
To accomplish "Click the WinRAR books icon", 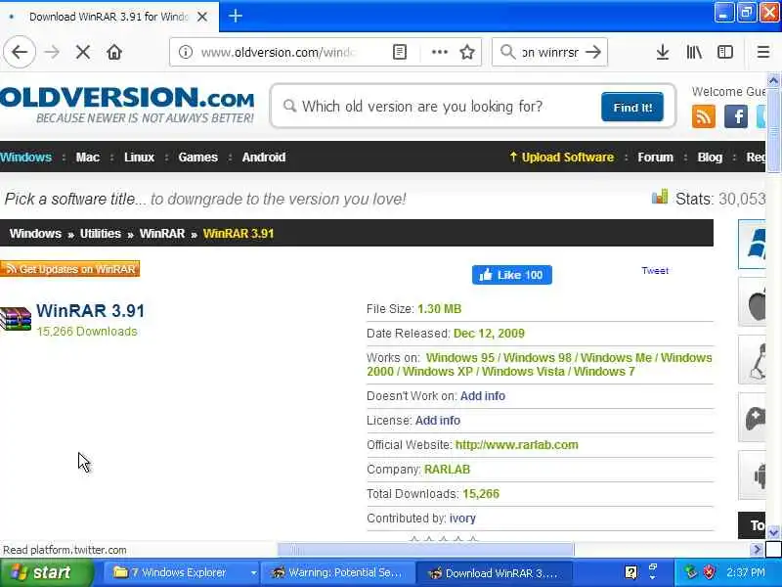I will tap(16, 319).
